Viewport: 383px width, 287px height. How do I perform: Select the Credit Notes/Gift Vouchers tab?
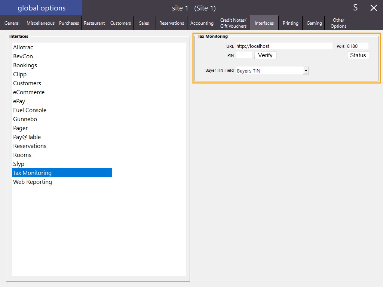click(x=233, y=23)
